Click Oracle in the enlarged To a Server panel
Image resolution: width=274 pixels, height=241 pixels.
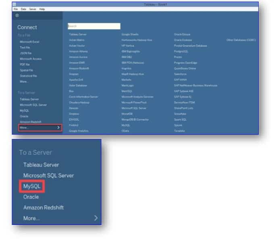tap(31, 197)
